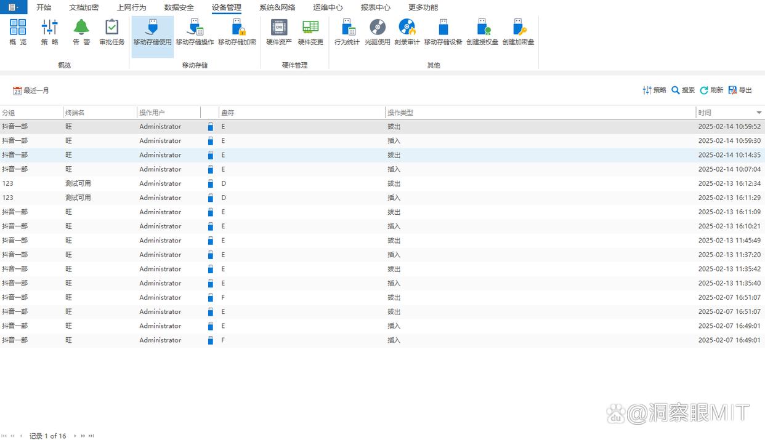Jump to the last record in the pager
The width and height of the screenshot is (765, 440).
91,436
